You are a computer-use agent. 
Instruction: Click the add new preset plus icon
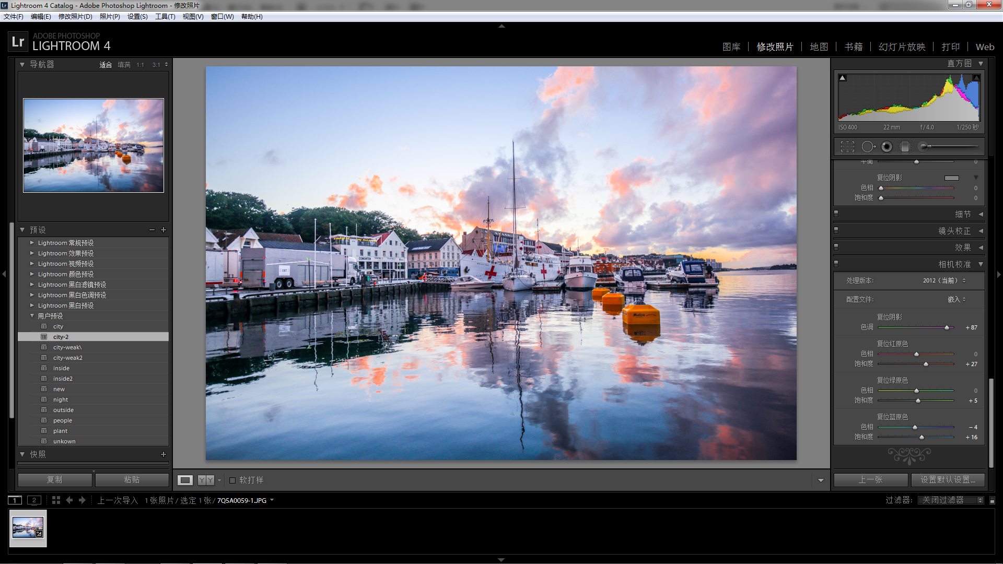(x=164, y=230)
